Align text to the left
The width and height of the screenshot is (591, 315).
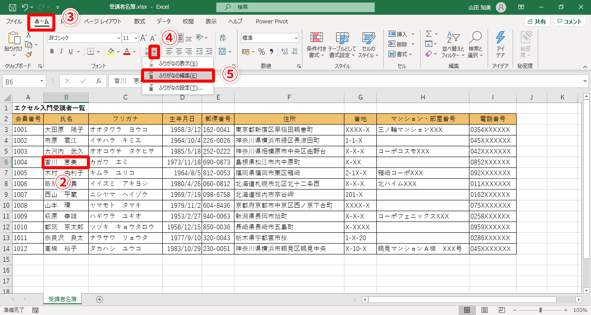[170, 51]
